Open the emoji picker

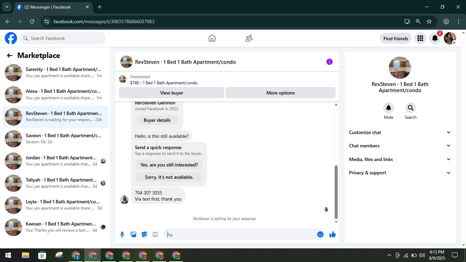[320, 234]
